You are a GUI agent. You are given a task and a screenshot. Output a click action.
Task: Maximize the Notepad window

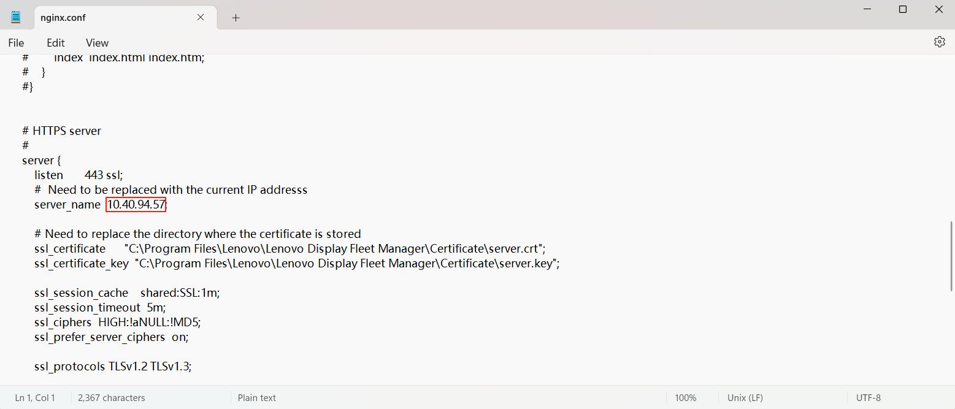[903, 9]
